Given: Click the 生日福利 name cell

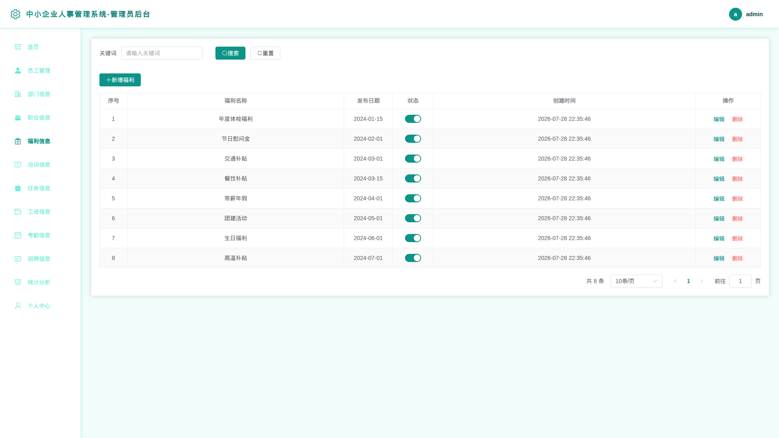Looking at the screenshot, I should coord(235,238).
